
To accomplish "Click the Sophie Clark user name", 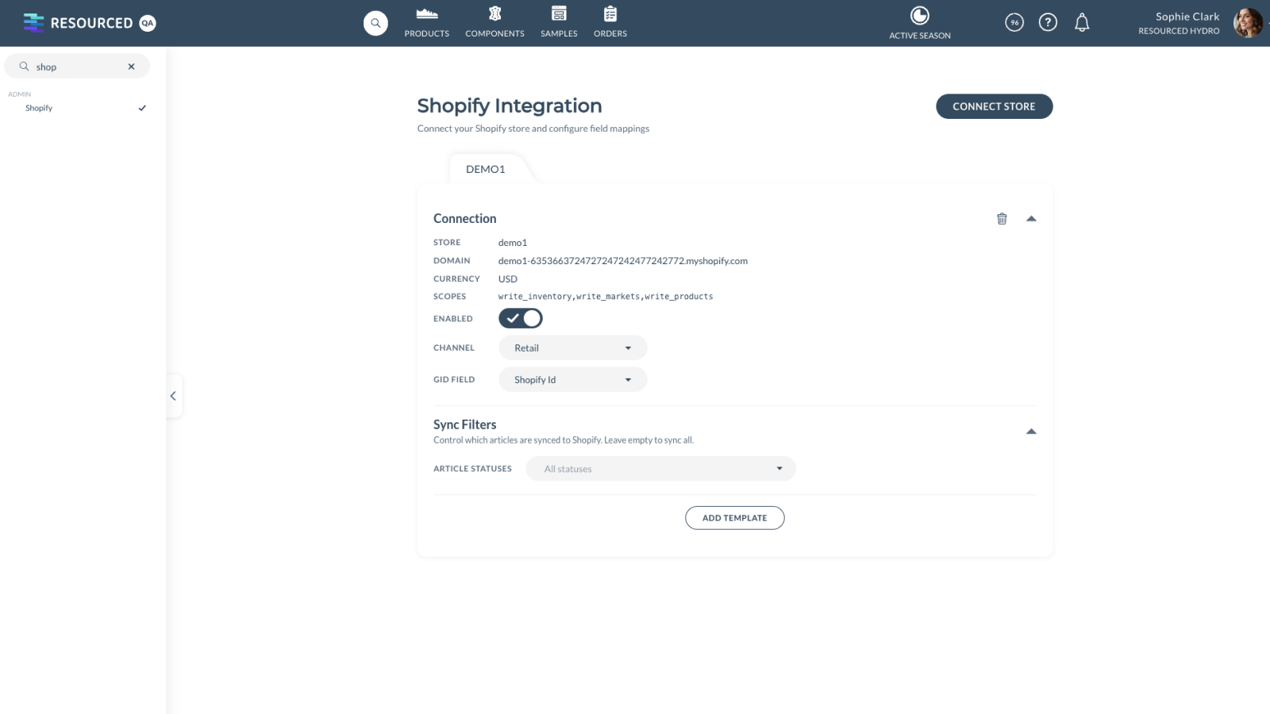I will pos(1187,17).
